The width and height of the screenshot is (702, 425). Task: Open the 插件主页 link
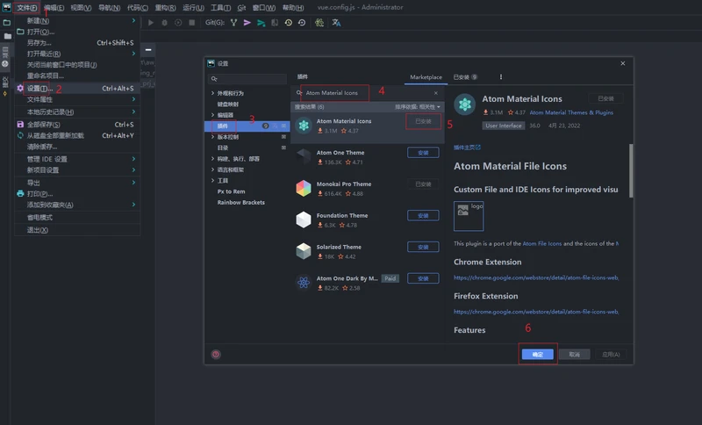467,148
